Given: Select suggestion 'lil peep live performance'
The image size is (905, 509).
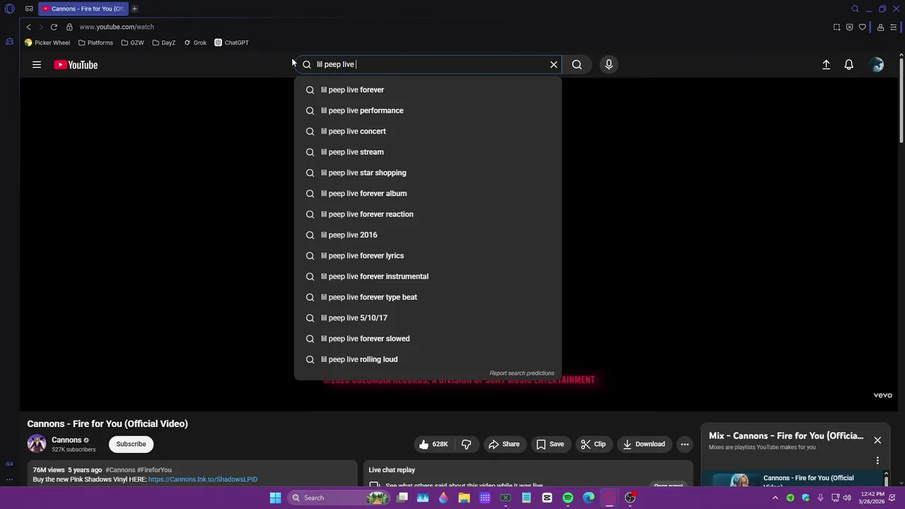Looking at the screenshot, I should [428, 110].
